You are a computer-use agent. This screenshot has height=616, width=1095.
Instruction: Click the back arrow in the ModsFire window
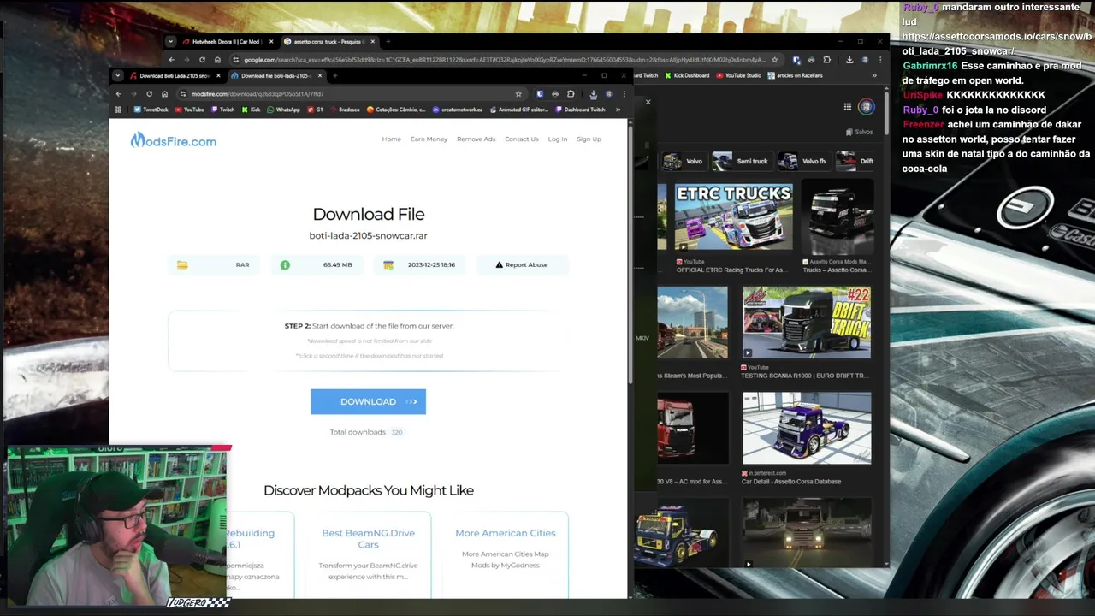(x=118, y=93)
